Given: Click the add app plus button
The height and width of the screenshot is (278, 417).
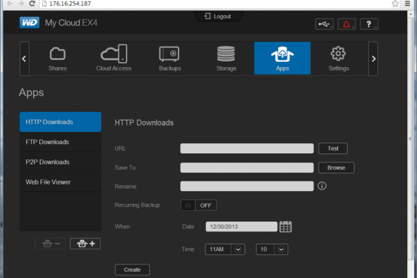Looking at the screenshot, I should coord(85,244).
